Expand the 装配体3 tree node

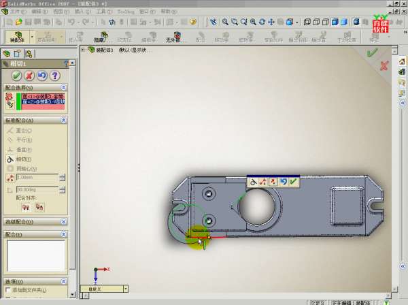(83, 50)
